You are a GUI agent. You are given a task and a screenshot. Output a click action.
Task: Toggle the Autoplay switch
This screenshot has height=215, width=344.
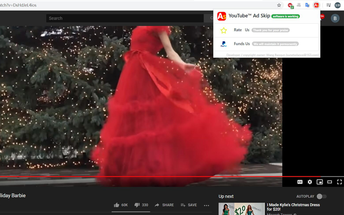coord(322,196)
